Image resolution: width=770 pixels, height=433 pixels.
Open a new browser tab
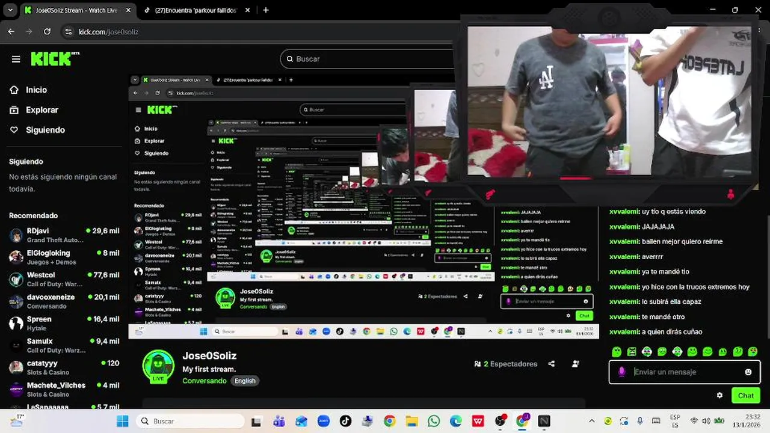266,10
